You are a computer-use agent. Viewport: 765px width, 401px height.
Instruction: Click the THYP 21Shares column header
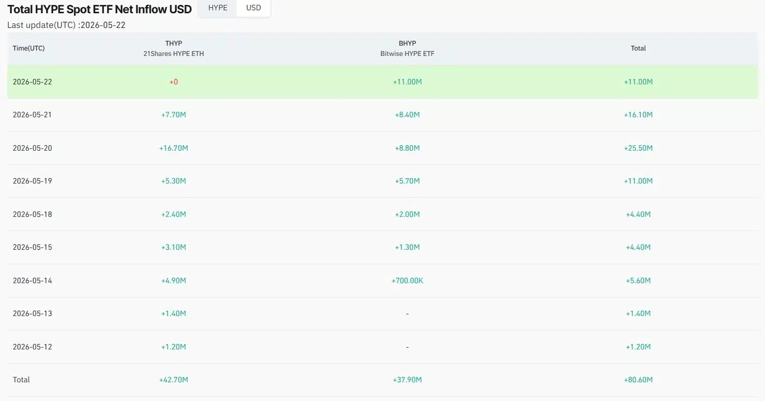(174, 48)
